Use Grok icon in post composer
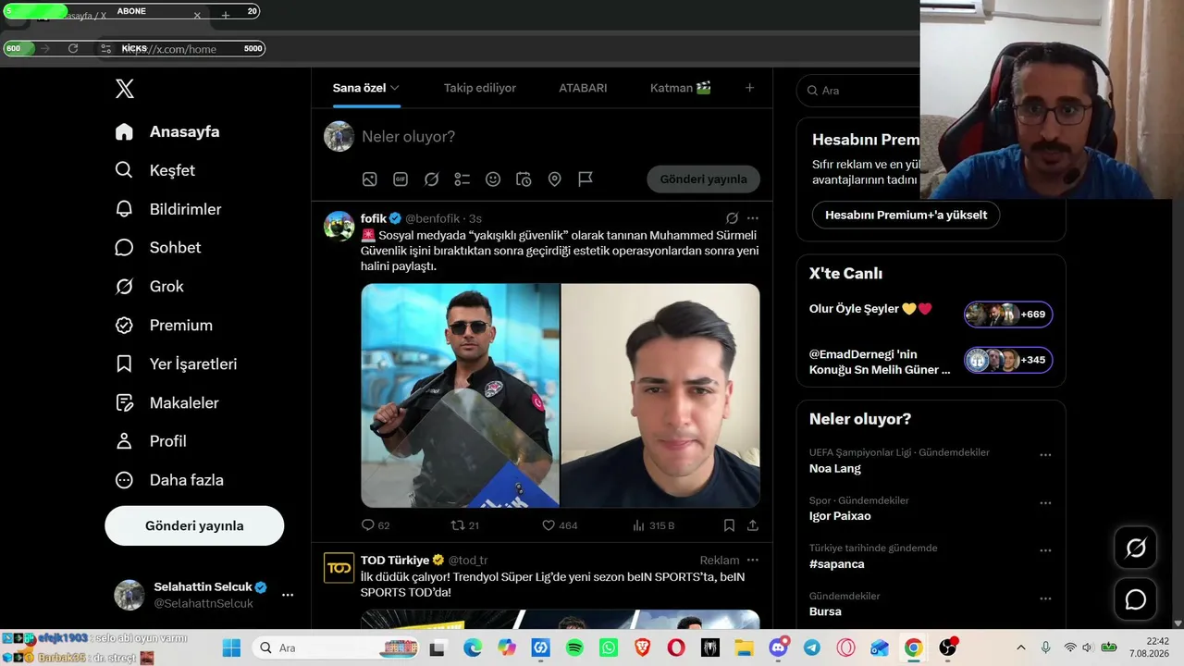This screenshot has width=1184, height=666. pos(431,179)
